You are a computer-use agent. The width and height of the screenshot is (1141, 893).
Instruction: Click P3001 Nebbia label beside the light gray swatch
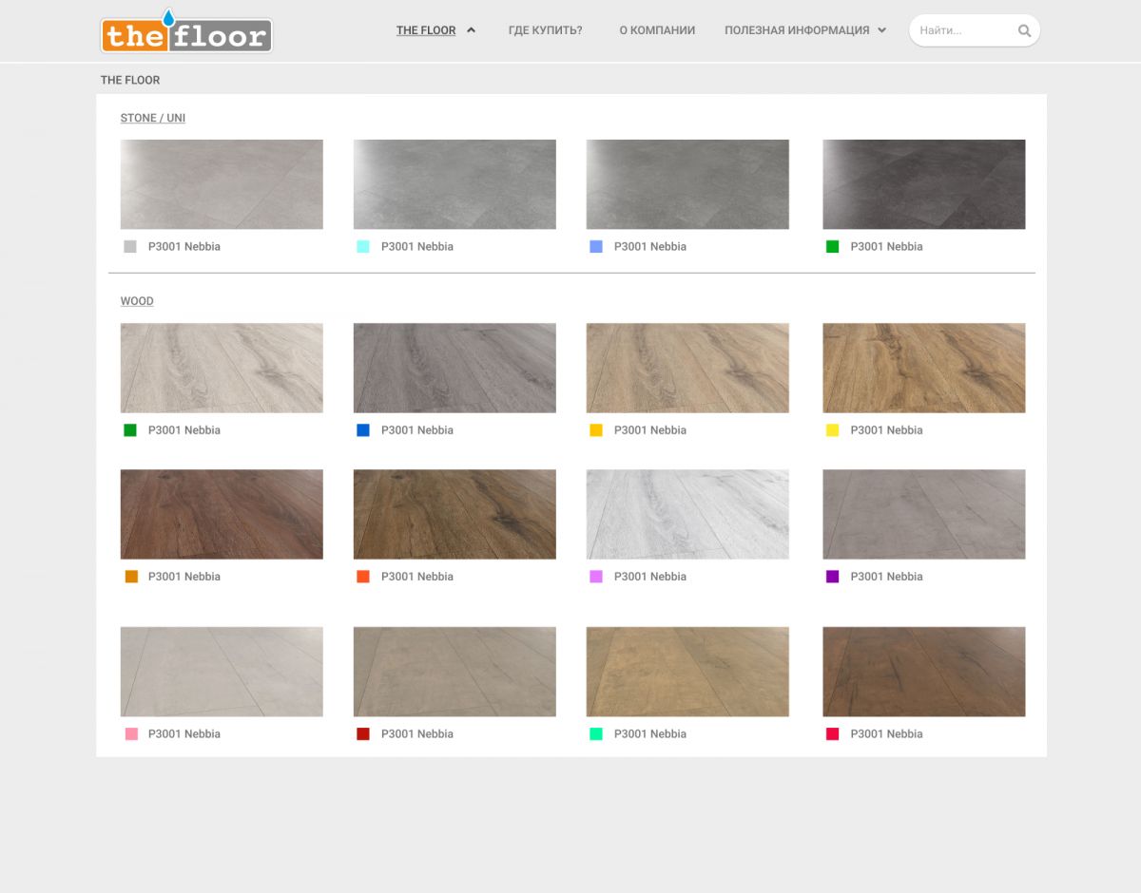tap(184, 247)
